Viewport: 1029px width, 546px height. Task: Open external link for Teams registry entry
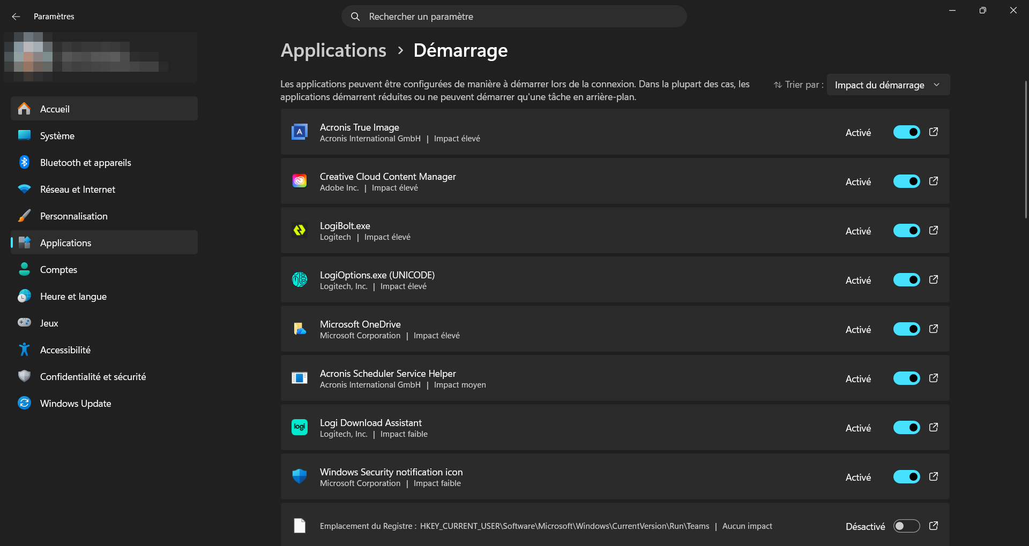(933, 526)
